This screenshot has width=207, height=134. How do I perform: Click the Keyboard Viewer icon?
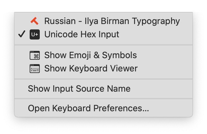coord(35,69)
